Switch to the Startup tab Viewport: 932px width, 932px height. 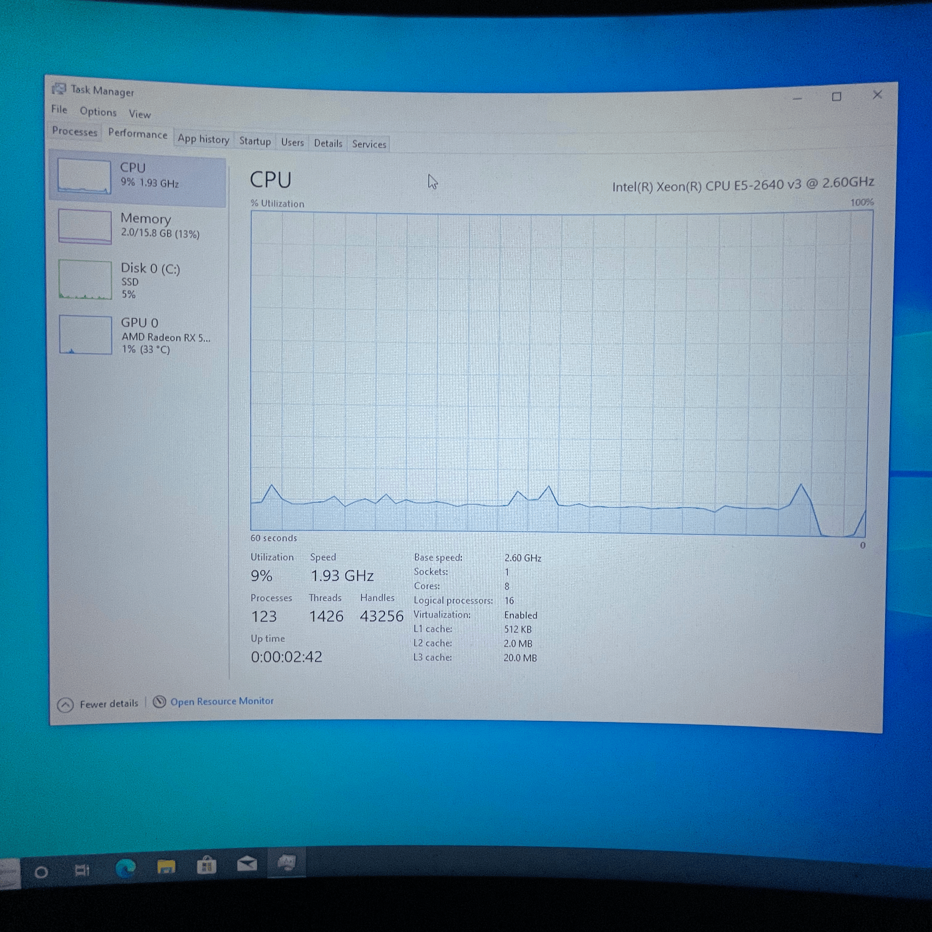(255, 141)
